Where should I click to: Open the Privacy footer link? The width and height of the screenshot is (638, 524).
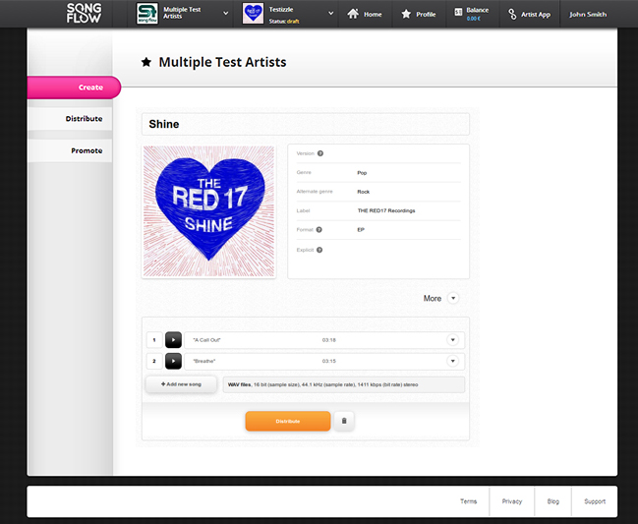(x=512, y=501)
